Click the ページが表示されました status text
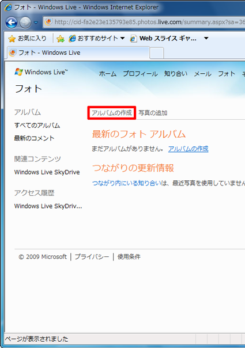Image resolution: width=245 pixels, height=348 pixels. pos(36,339)
